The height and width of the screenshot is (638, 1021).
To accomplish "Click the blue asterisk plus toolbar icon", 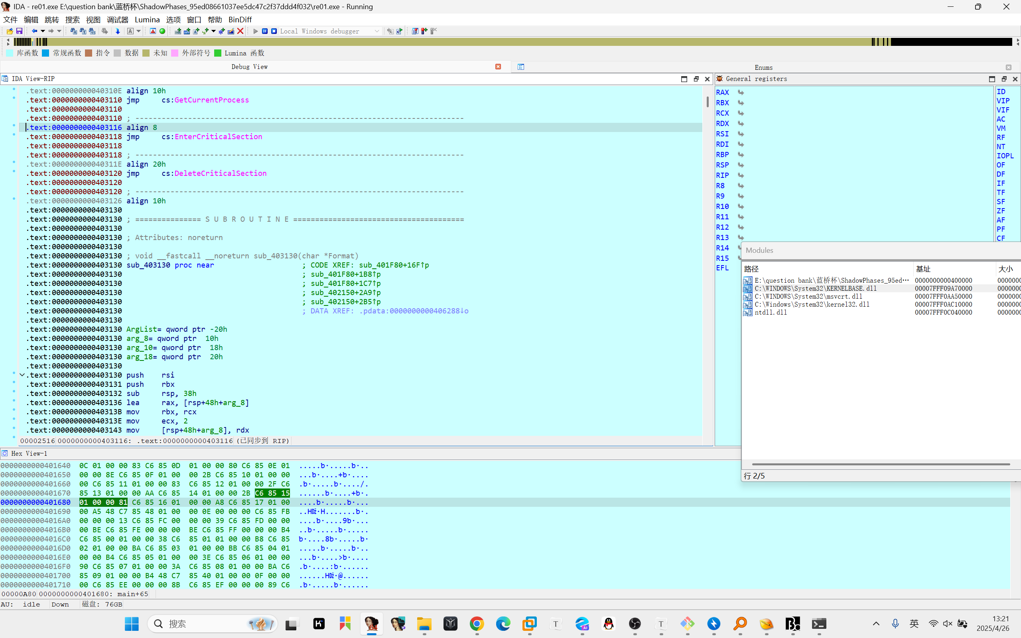I will (x=221, y=31).
